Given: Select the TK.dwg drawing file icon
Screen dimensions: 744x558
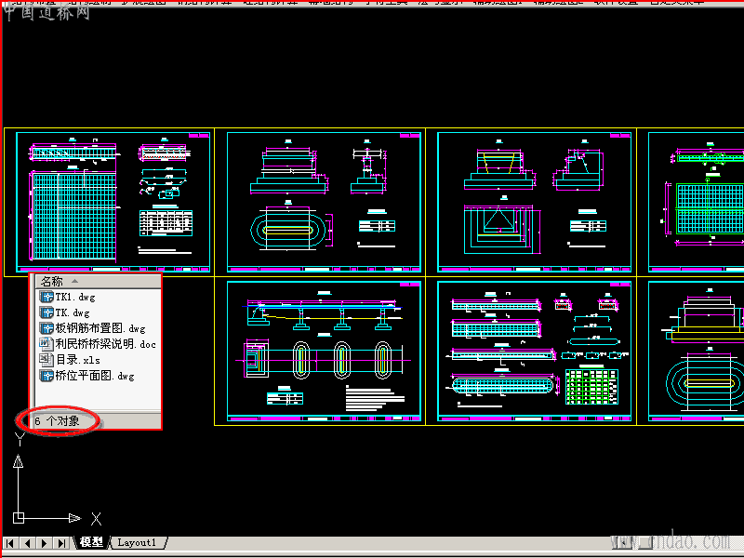Looking at the screenshot, I should pos(46,312).
